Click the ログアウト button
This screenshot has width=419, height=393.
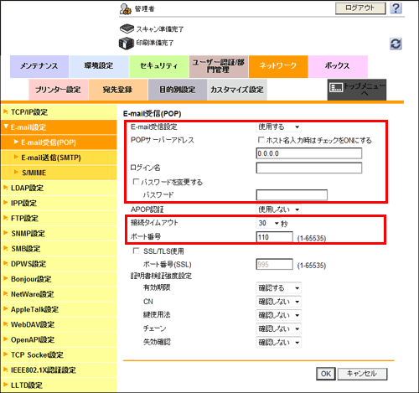(x=360, y=8)
